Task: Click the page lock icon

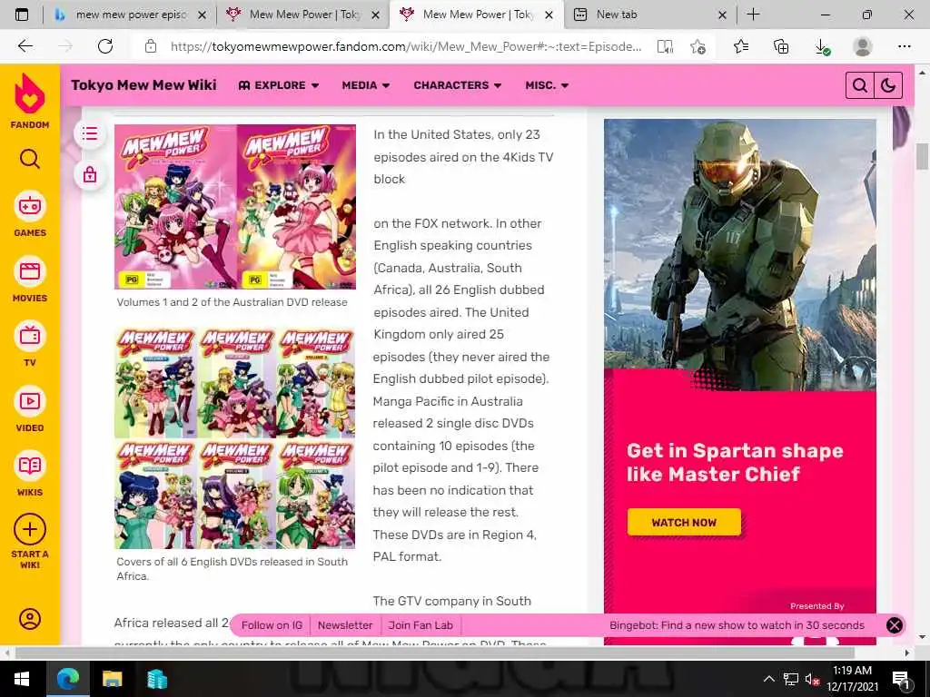Action: click(x=90, y=175)
